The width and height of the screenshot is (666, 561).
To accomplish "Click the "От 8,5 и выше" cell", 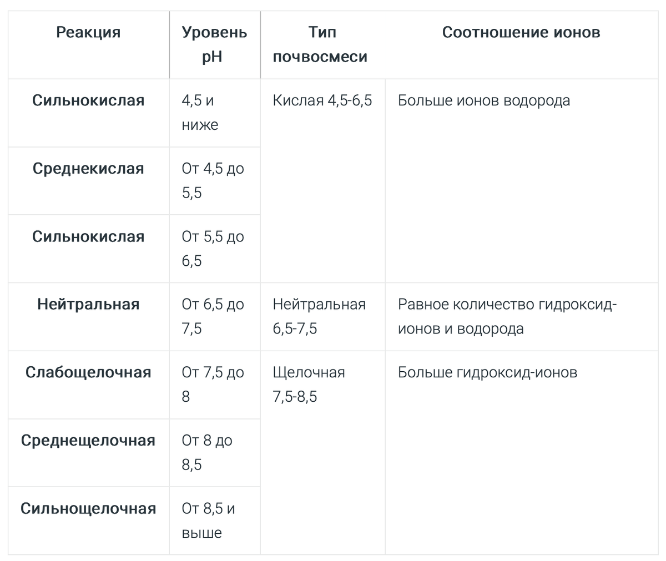I will point(208,520).
